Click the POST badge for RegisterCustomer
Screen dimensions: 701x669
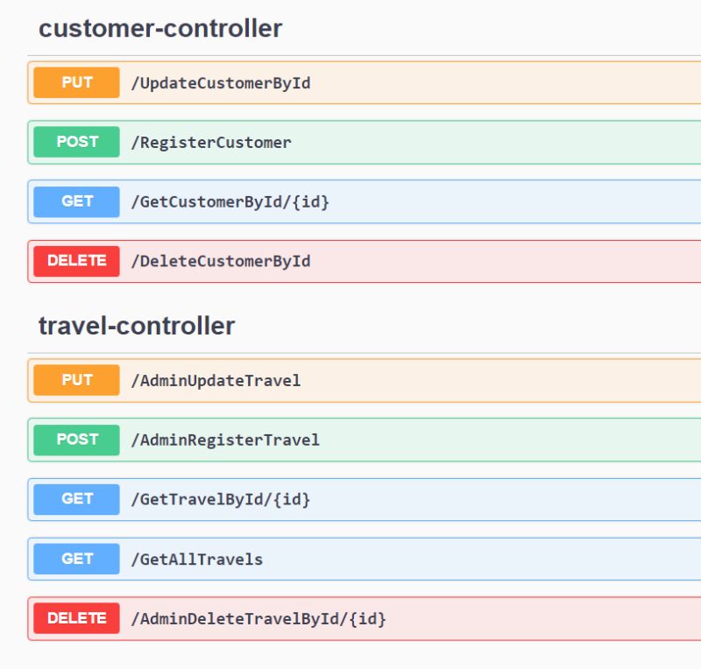76,142
